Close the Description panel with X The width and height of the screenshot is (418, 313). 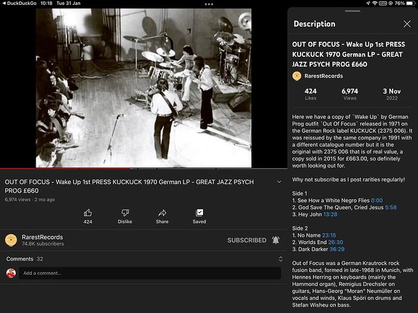point(407,24)
